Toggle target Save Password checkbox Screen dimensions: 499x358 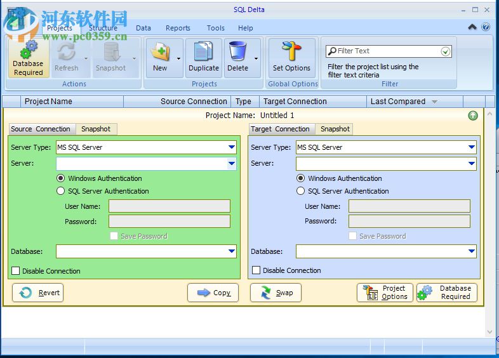[x=352, y=235]
